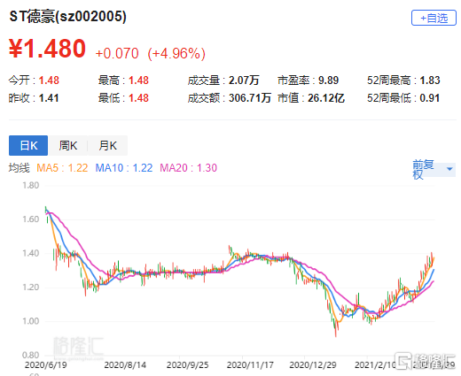Click the MA20 : 1.30 indicator
Viewport: 461px width, 376px height.
(x=189, y=168)
